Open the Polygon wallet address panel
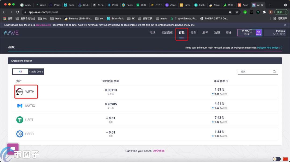This screenshot has height=162, width=290. (275, 32)
